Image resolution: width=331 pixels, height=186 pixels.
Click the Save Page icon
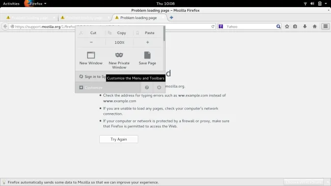[147, 55]
